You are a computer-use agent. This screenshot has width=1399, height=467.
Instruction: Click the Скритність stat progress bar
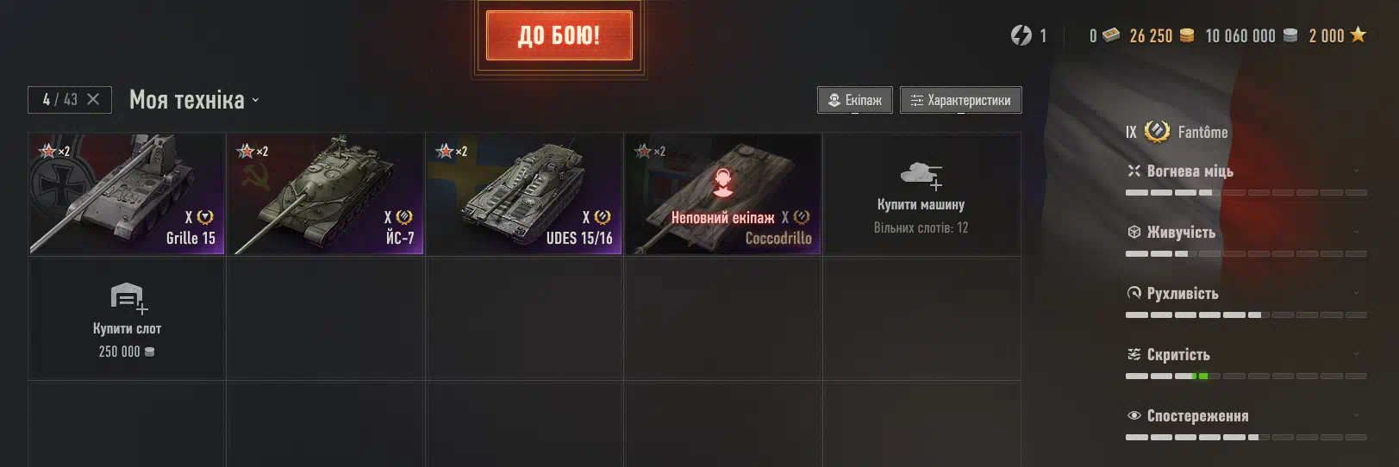pyautogui.click(x=1246, y=376)
